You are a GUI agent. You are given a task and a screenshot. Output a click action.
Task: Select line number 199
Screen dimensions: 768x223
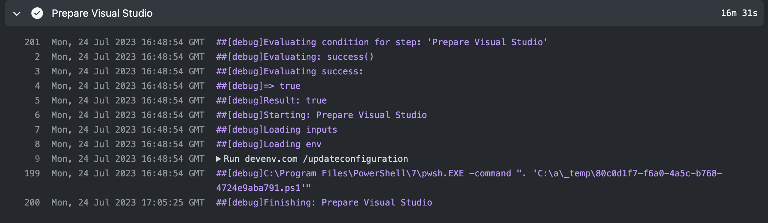coord(32,173)
